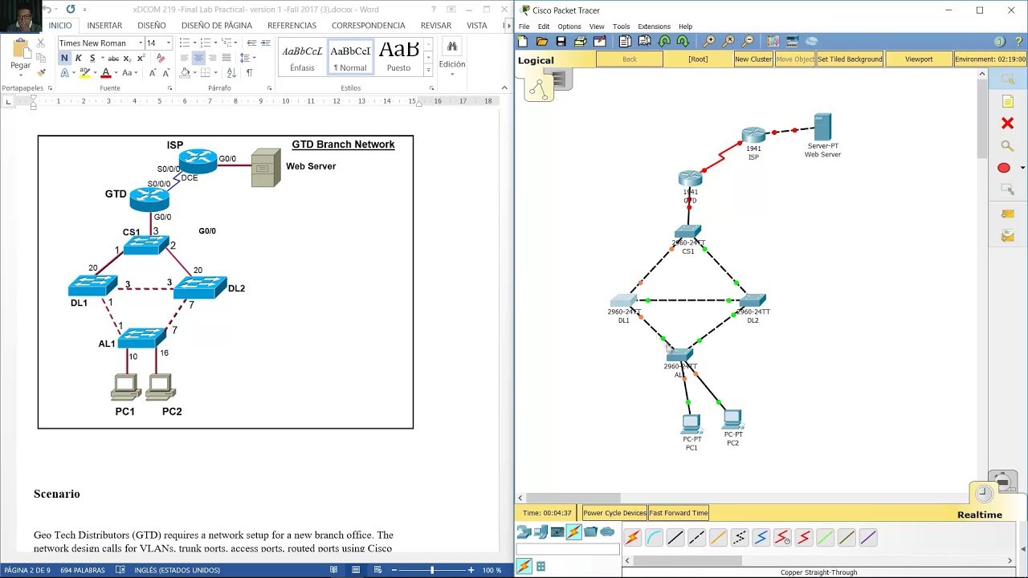Image resolution: width=1028 pixels, height=578 pixels.
Task: Apply the Énfasis style
Action: (x=302, y=57)
